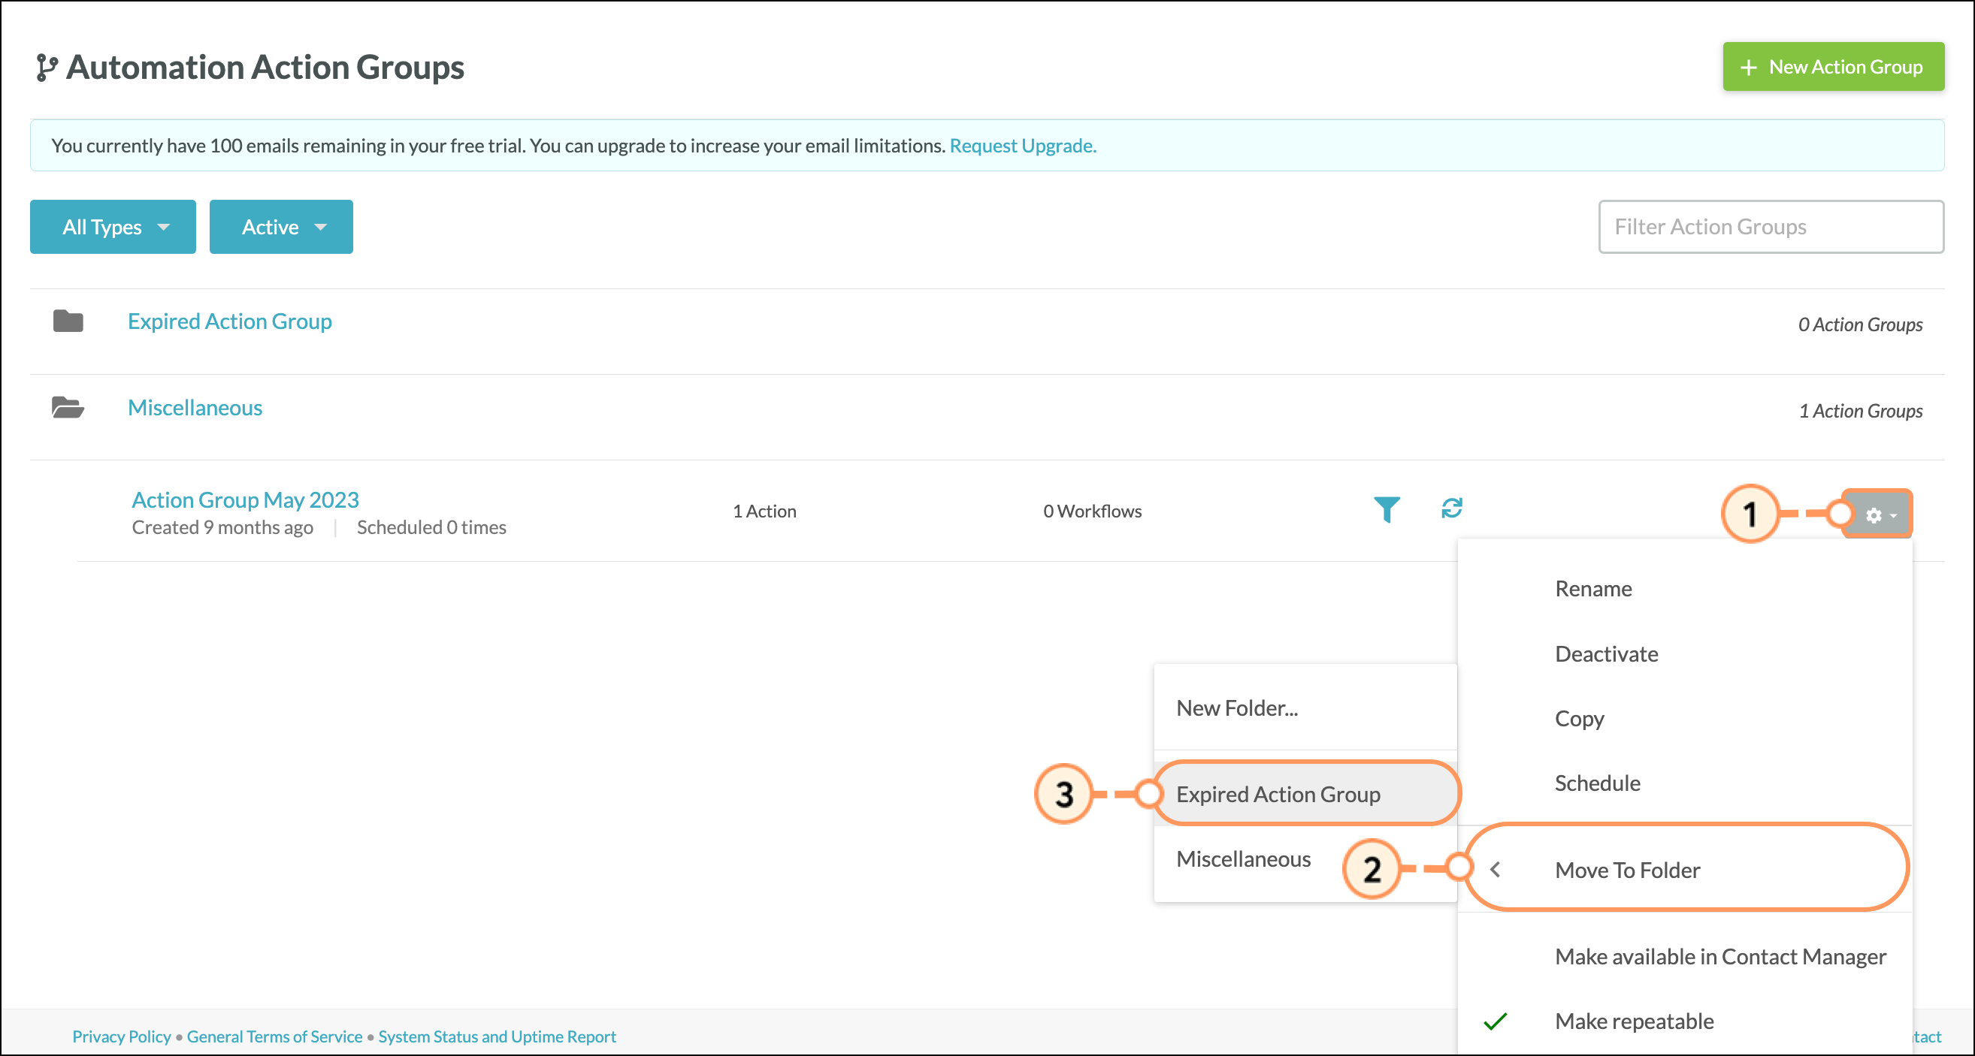Open System Status and Uptime Report link
Screen dimensions: 1975x1056
[x=497, y=1036]
